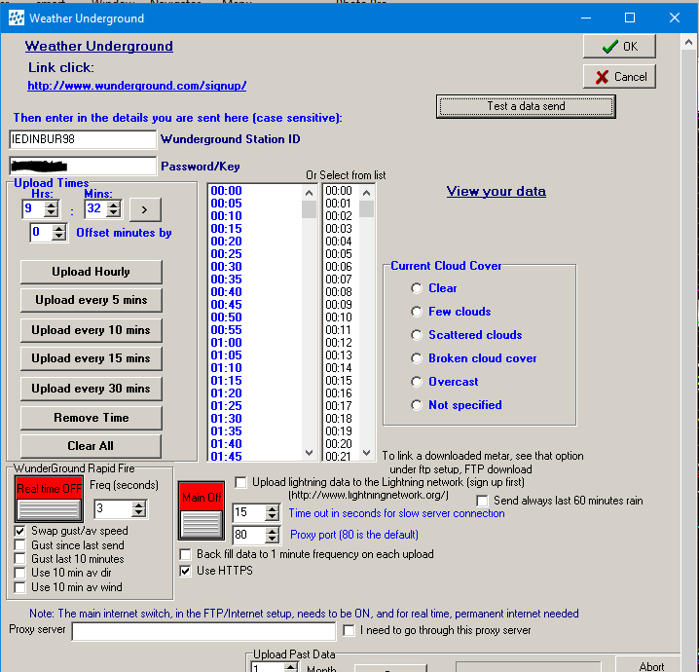Decrease the Hrs spinner value

[x=52, y=213]
